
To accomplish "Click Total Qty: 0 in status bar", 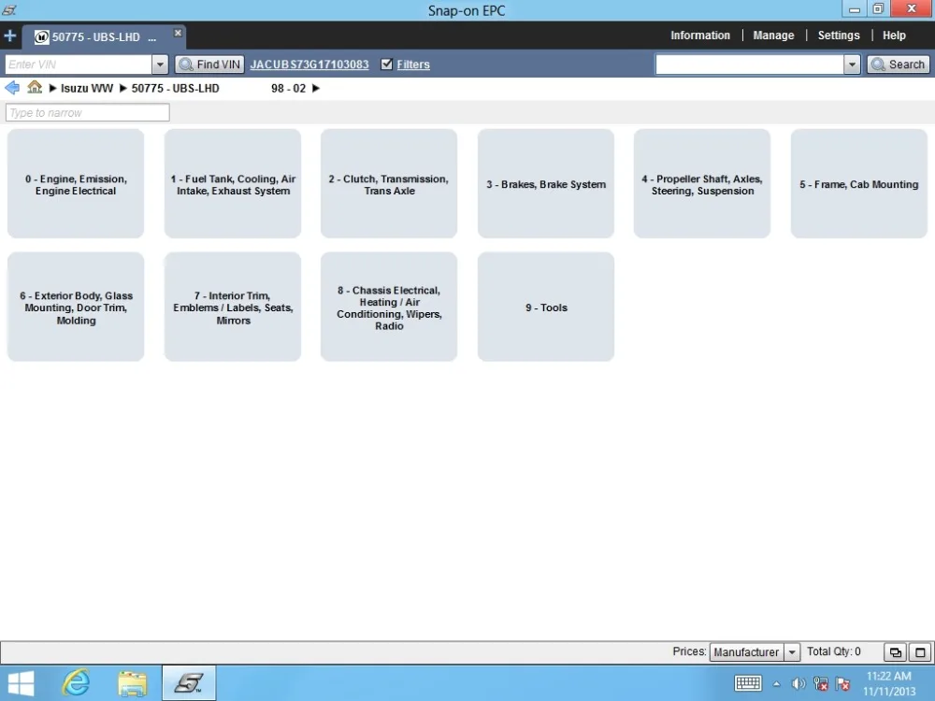I will click(x=834, y=651).
